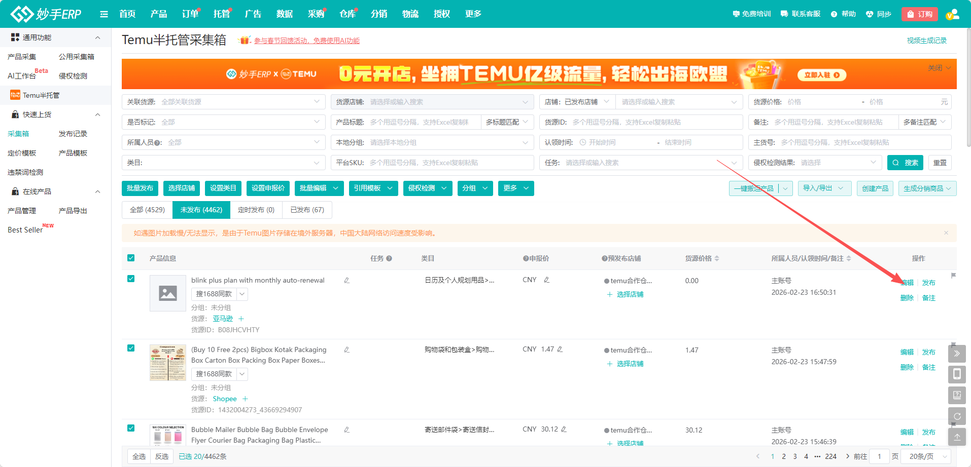Open the 视频生成记录 link
The image size is (971, 467).
(x=926, y=41)
